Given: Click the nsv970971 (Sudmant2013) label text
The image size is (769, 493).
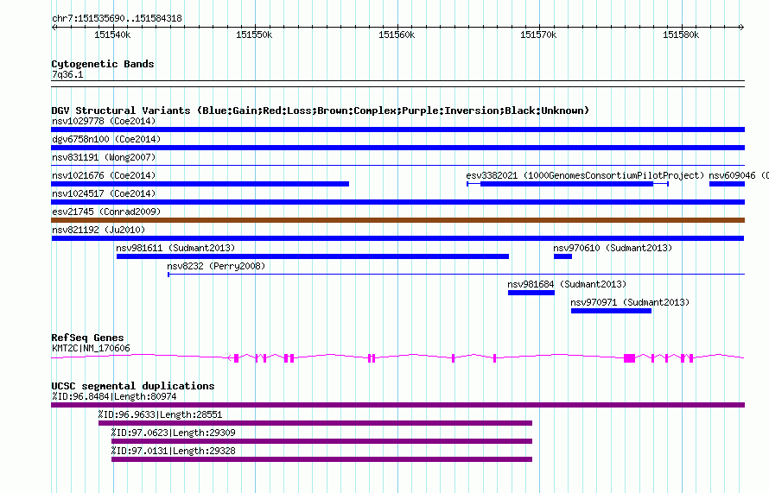Looking at the screenshot, I should (x=630, y=302).
